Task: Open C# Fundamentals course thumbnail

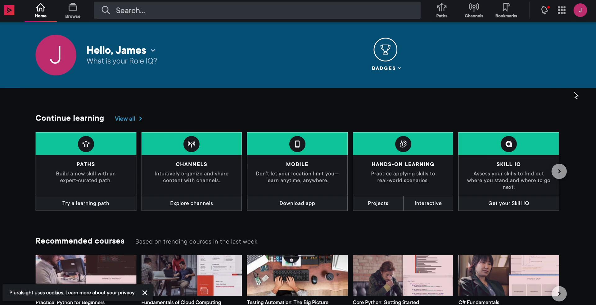Action: click(508, 275)
